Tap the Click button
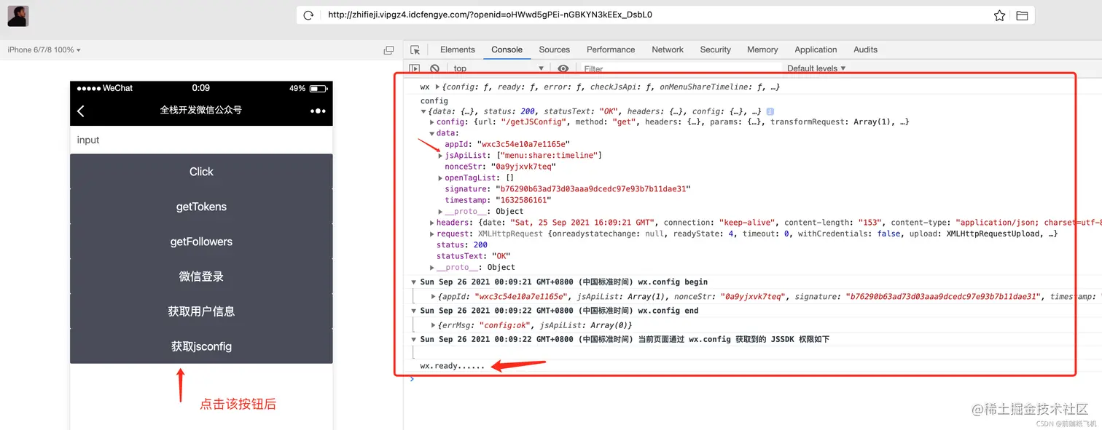Viewport: 1102px width, 430px height. pos(201,172)
